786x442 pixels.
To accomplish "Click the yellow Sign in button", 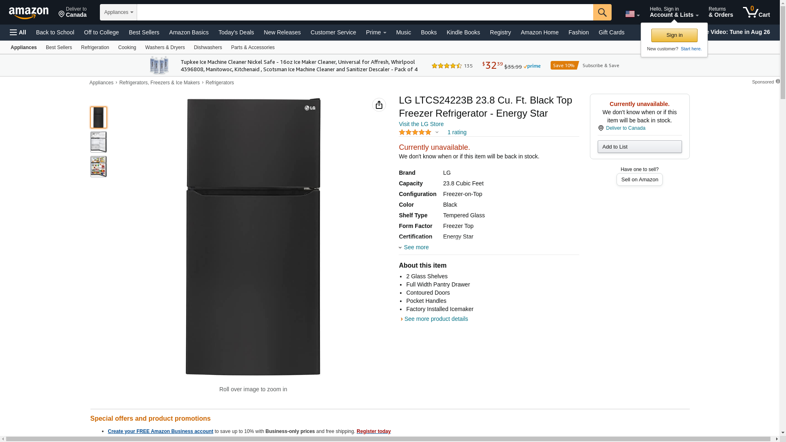I will pos(674,35).
